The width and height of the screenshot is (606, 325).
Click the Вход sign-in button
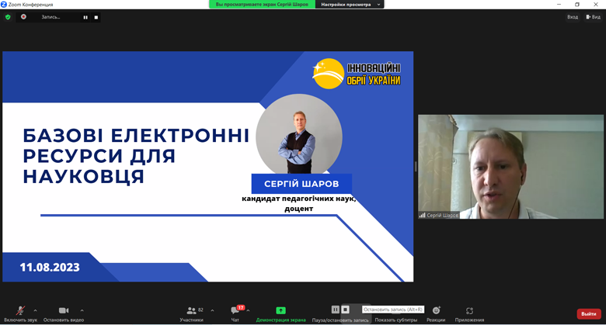coord(572,16)
